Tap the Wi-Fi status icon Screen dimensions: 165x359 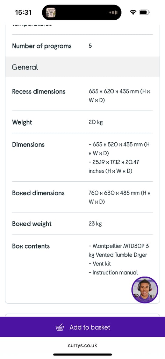133,12
